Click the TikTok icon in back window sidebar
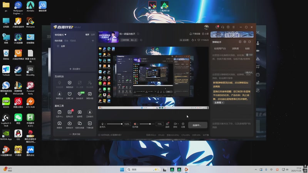Viewport: 308px width, 173px height. pos(258,82)
